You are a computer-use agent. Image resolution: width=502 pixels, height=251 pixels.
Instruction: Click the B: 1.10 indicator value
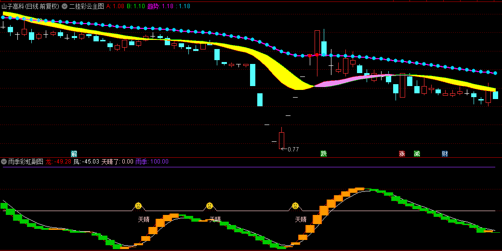coord(136,6)
